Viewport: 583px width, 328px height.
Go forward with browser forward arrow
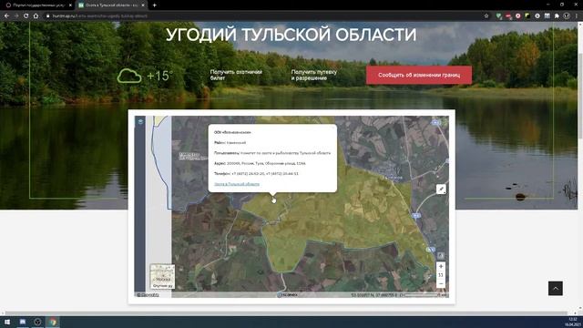(x=16, y=16)
